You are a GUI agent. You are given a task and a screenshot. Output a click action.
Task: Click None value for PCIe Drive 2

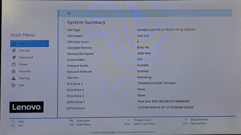coord(141,95)
